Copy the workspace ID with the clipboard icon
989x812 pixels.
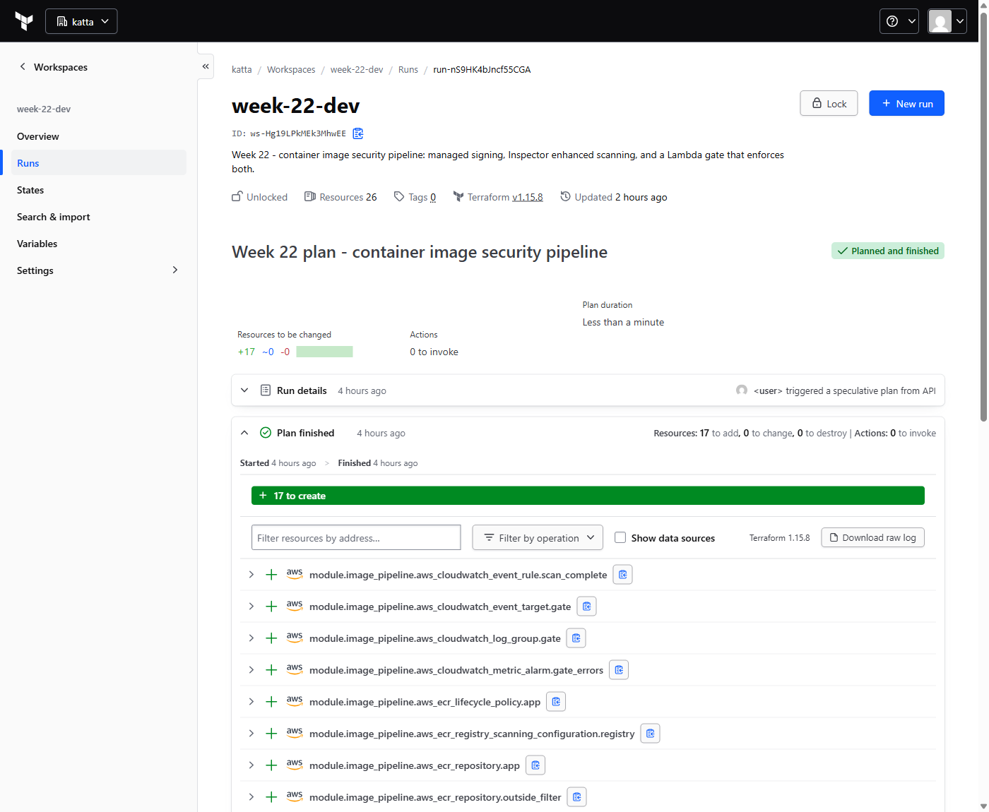[358, 133]
